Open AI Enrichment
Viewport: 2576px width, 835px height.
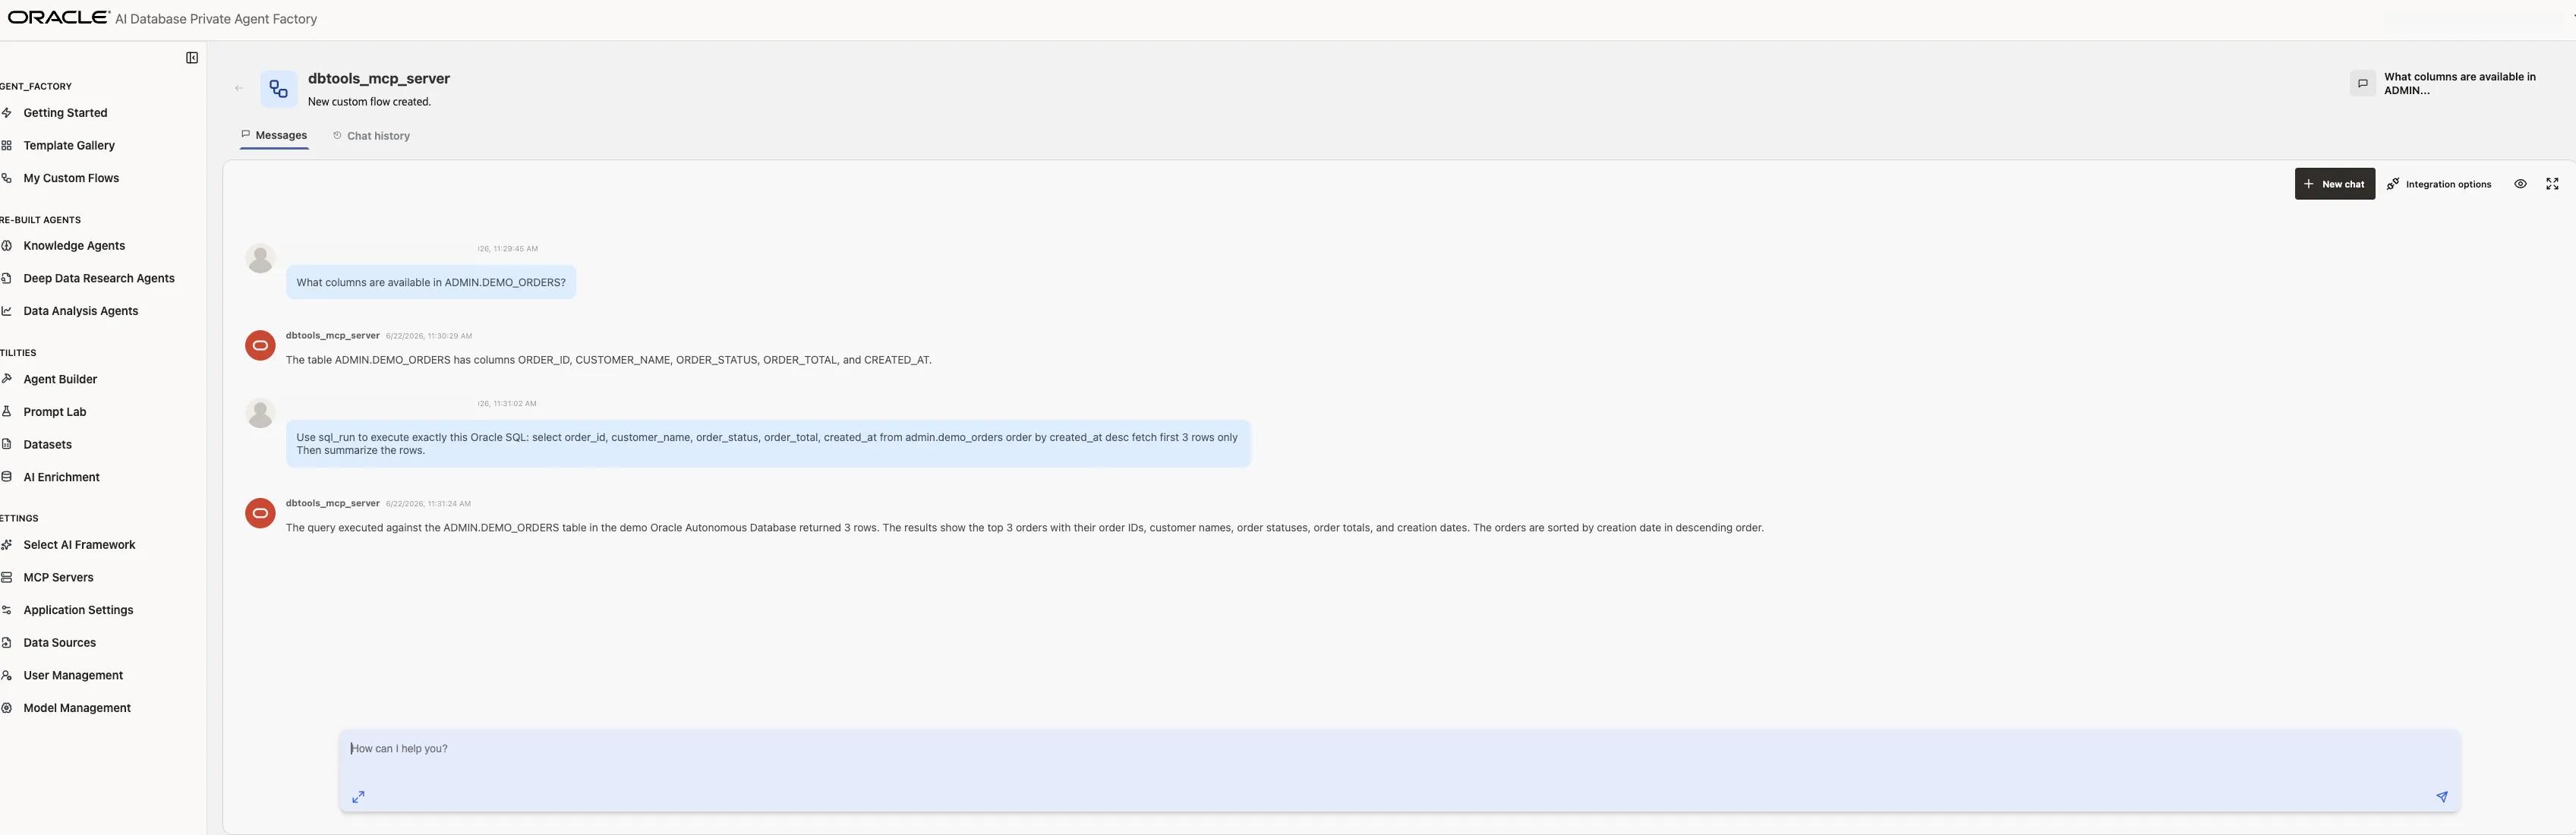(x=62, y=477)
